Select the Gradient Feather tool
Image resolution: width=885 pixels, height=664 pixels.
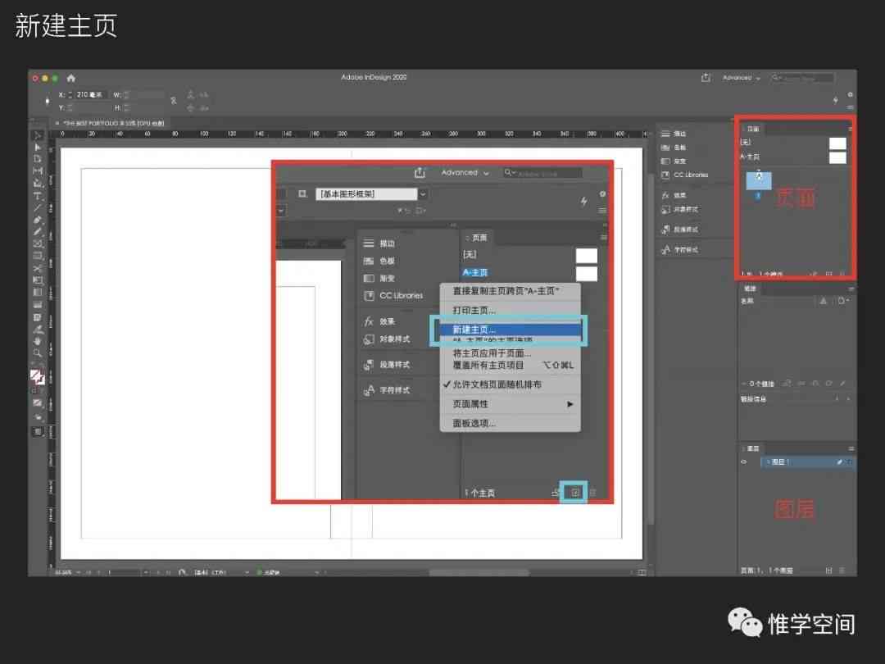tap(38, 305)
